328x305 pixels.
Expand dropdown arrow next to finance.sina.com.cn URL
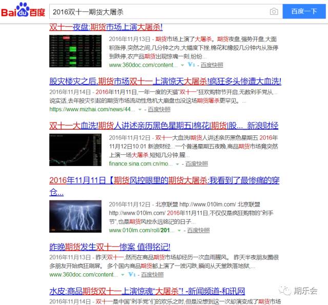pyautogui.click(x=177, y=164)
